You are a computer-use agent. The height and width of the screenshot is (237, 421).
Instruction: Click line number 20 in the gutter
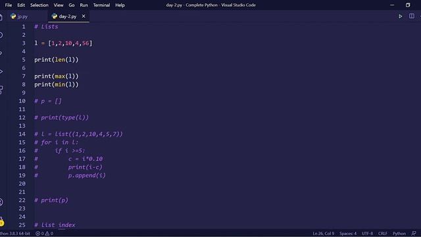pyautogui.click(x=22, y=184)
